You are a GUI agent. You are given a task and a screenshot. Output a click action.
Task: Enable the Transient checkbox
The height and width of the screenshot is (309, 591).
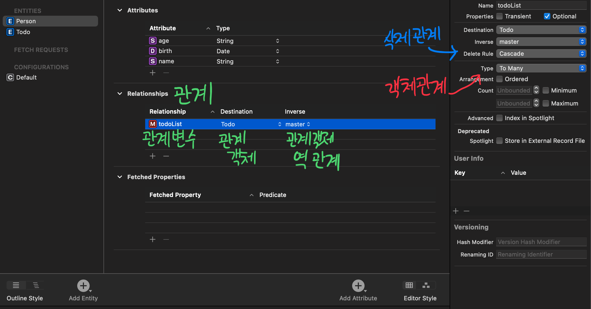pos(499,16)
